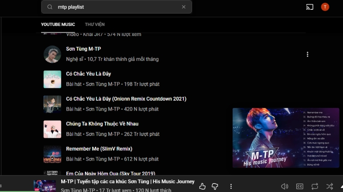Open the cast to device icon
Screen dimensions: 343x192
pyautogui.click(x=310, y=7)
